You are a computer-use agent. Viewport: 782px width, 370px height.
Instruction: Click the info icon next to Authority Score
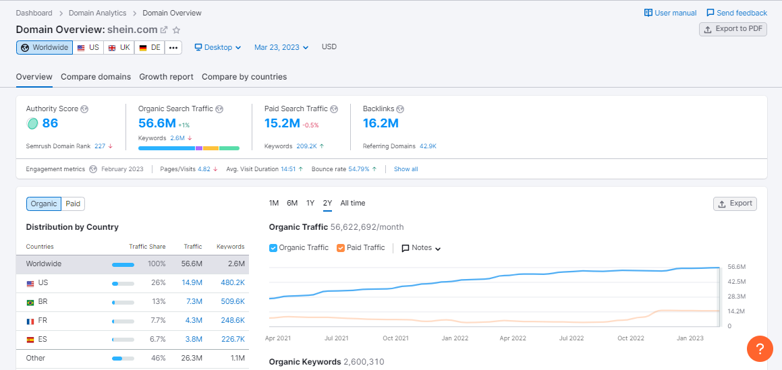tap(84, 109)
